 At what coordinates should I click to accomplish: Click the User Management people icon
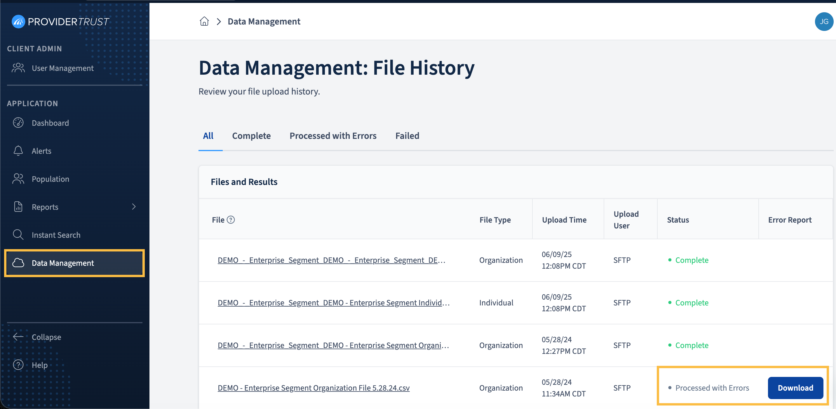[x=18, y=68]
